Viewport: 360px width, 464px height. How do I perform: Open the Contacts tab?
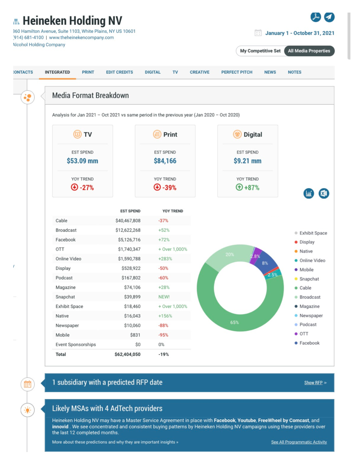click(23, 72)
